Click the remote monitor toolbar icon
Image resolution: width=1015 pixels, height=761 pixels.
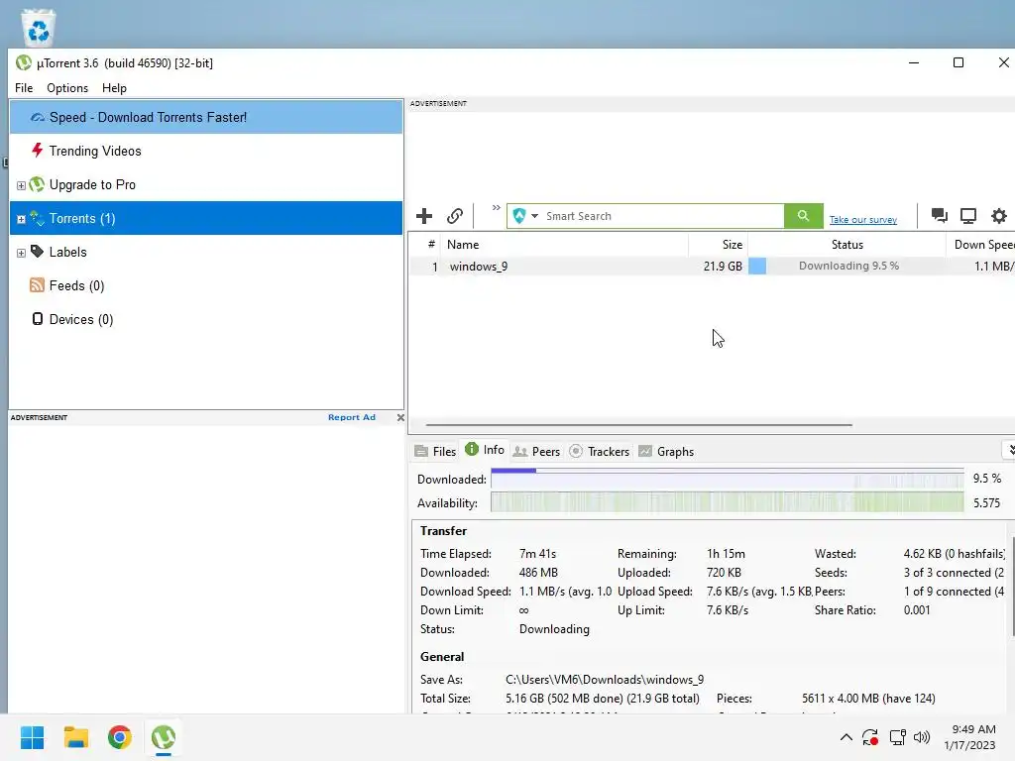pyautogui.click(x=968, y=215)
